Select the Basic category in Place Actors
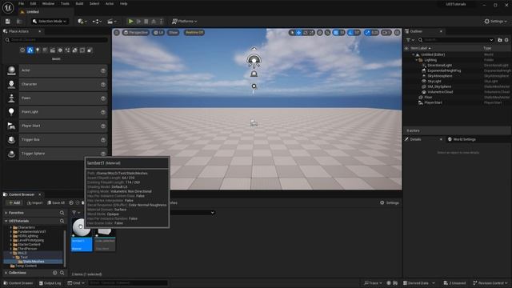The width and height of the screenshot is (512, 288). tap(30, 50)
